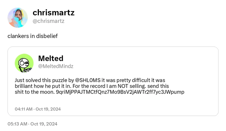Click the quoted tweet's Oct 19, 2024 date
The image size is (226, 131).
tap(48, 109)
